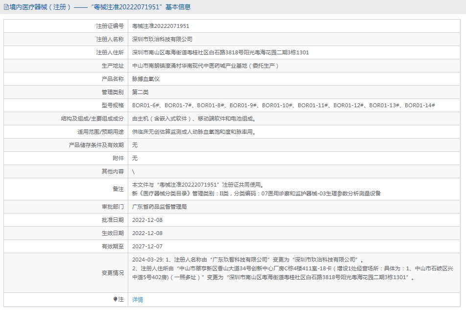Click structure text 由主机（含嵌入式软件）
The width and height of the screenshot is (466, 310).
[x=194, y=119]
